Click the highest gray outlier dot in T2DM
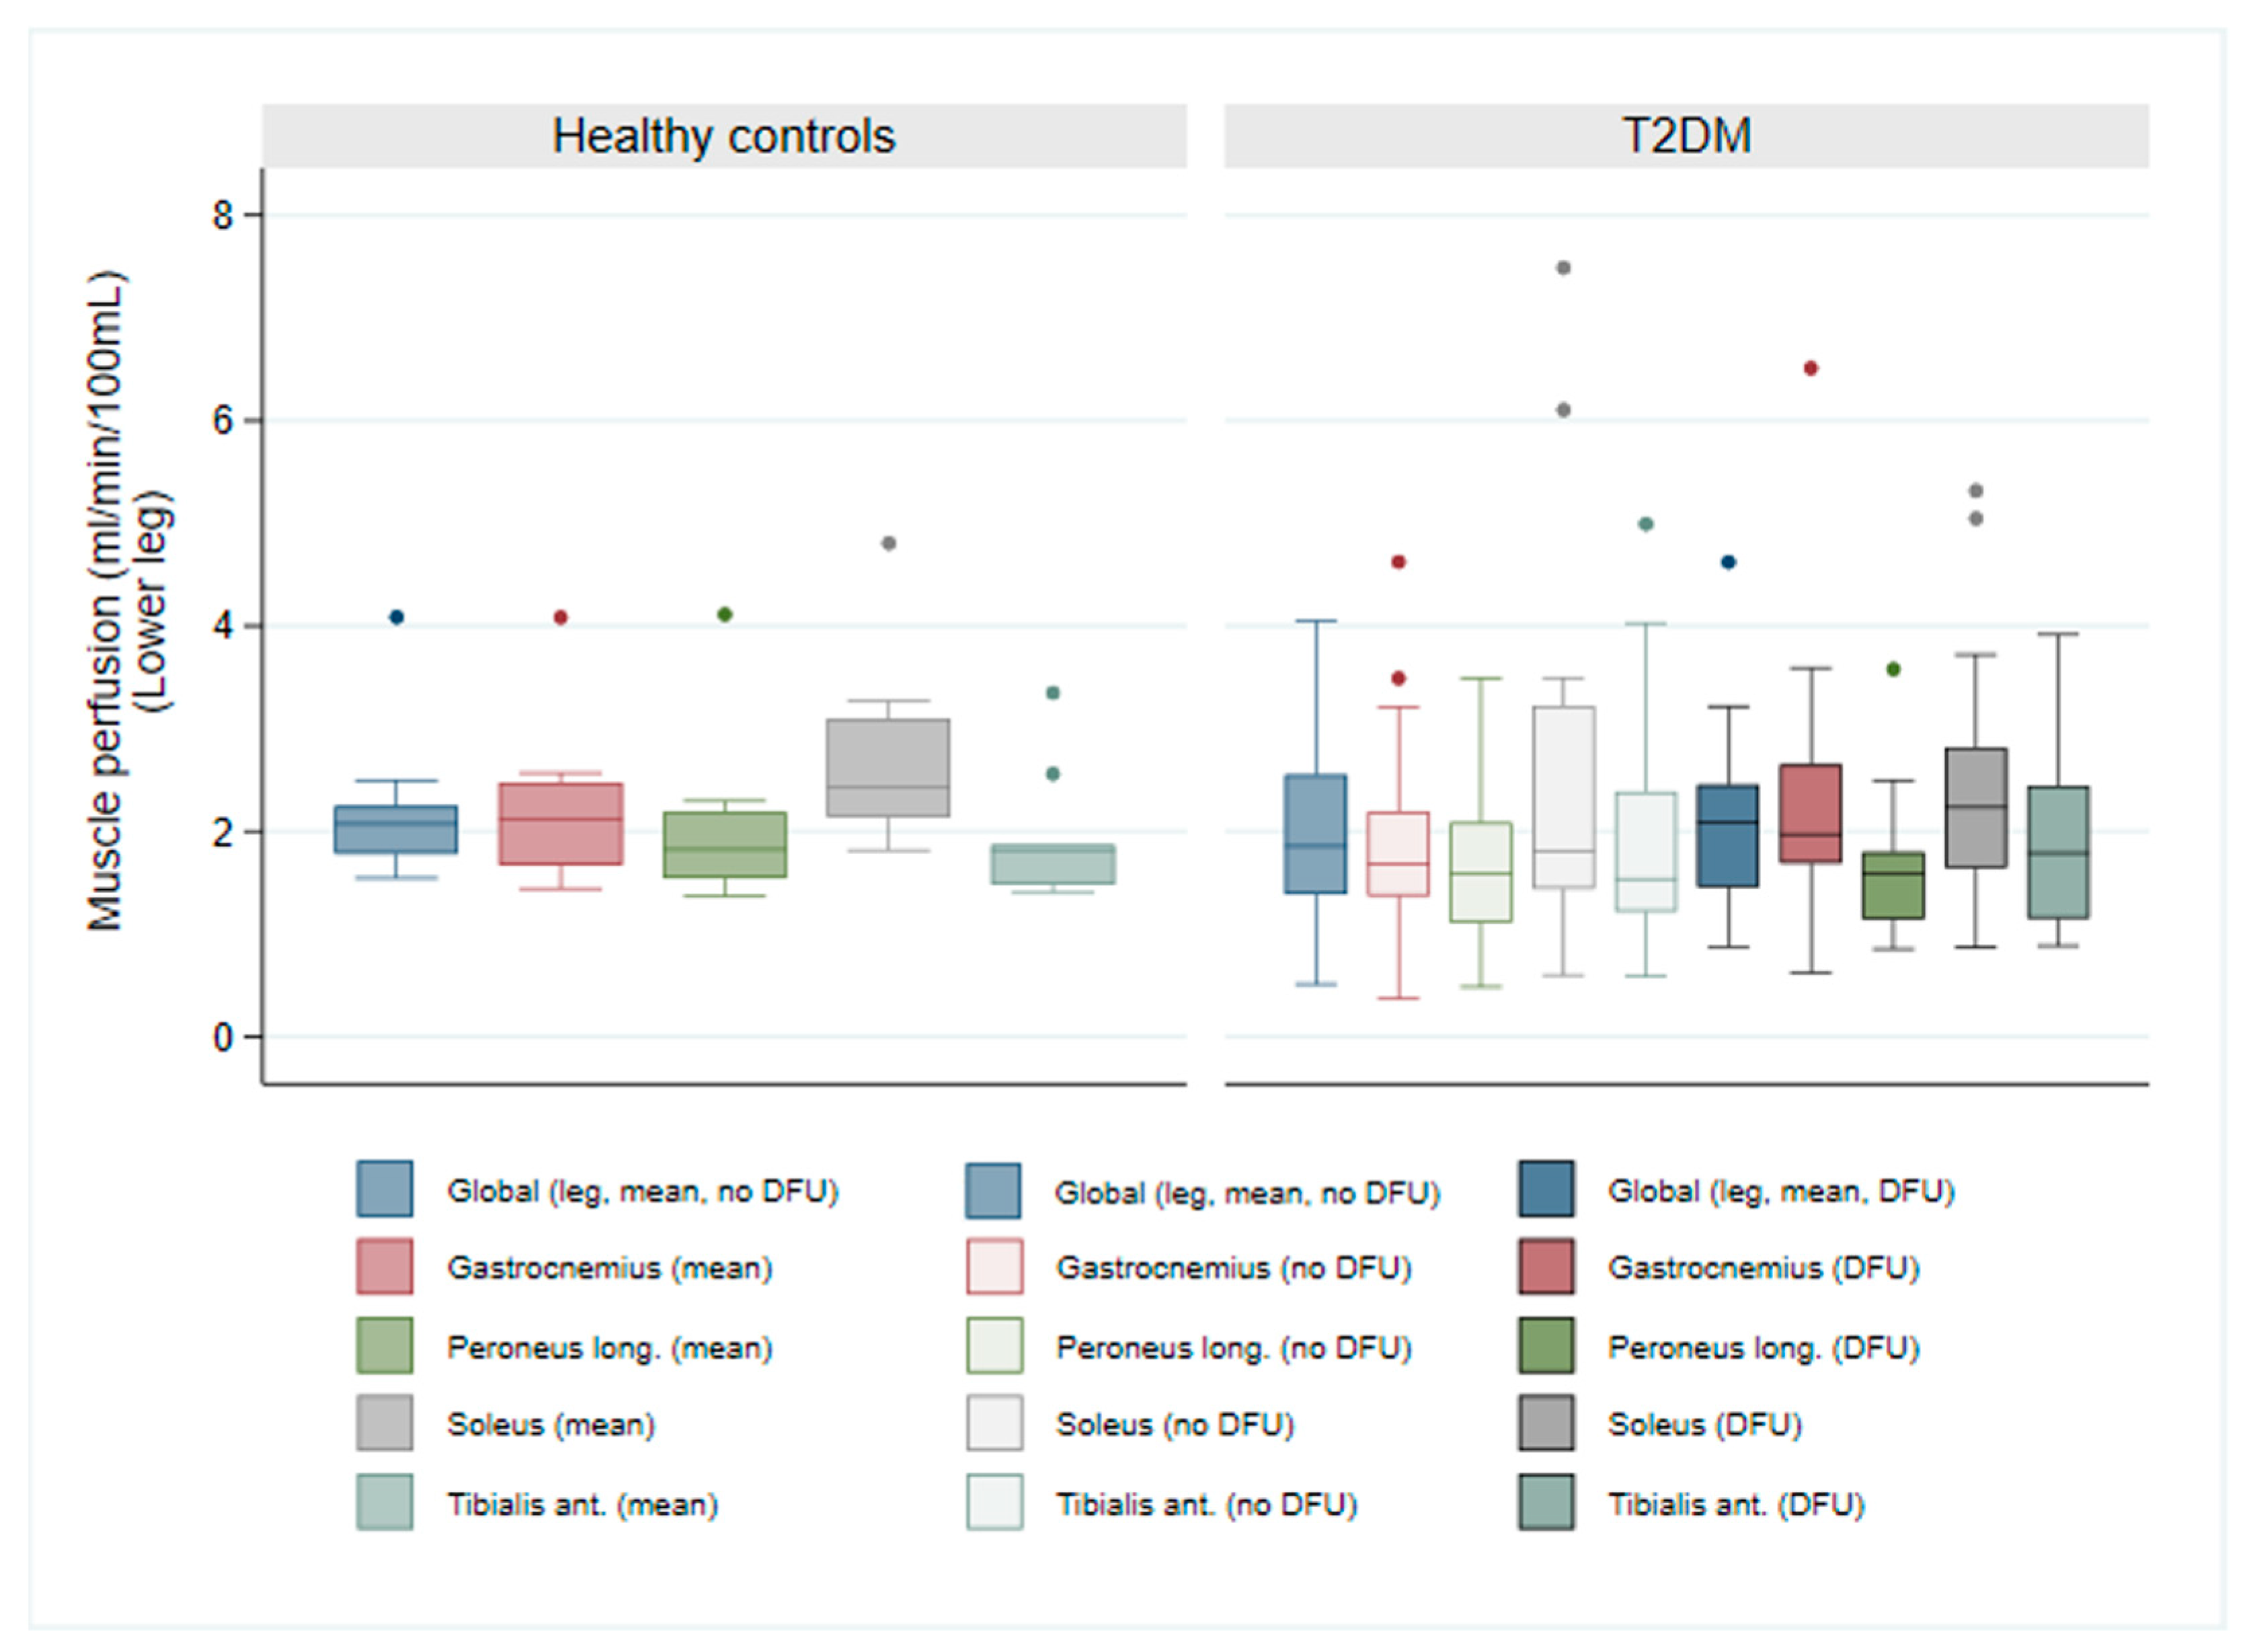The width and height of the screenshot is (2249, 1652). point(1564,268)
